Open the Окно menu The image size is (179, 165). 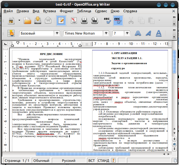tap(115, 11)
